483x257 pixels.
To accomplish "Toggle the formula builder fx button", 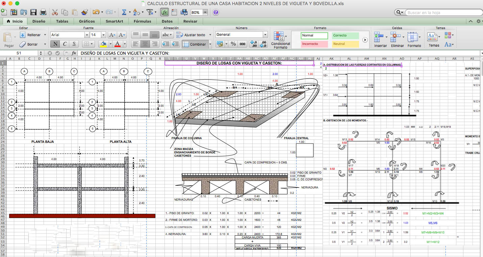I will point(164,12).
